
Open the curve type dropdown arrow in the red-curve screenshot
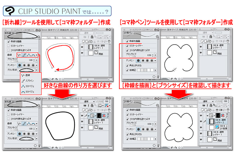[x=37, y=55]
